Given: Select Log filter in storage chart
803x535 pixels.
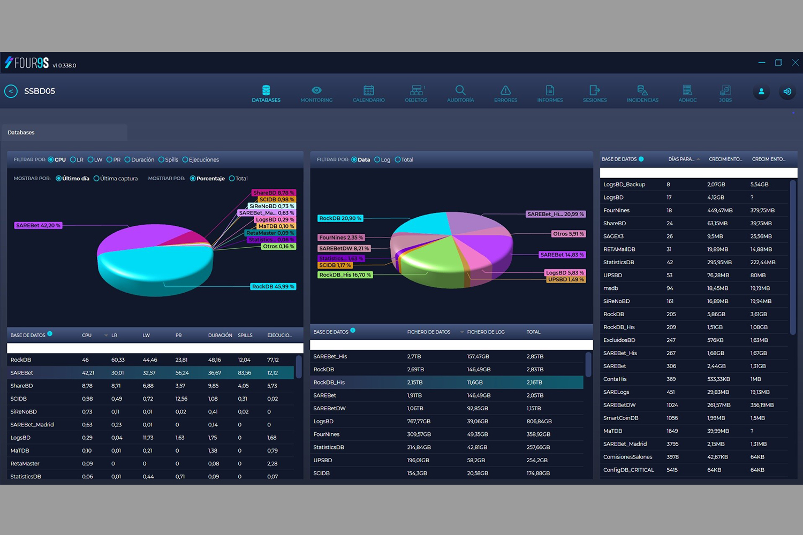Looking at the screenshot, I should 377,159.
